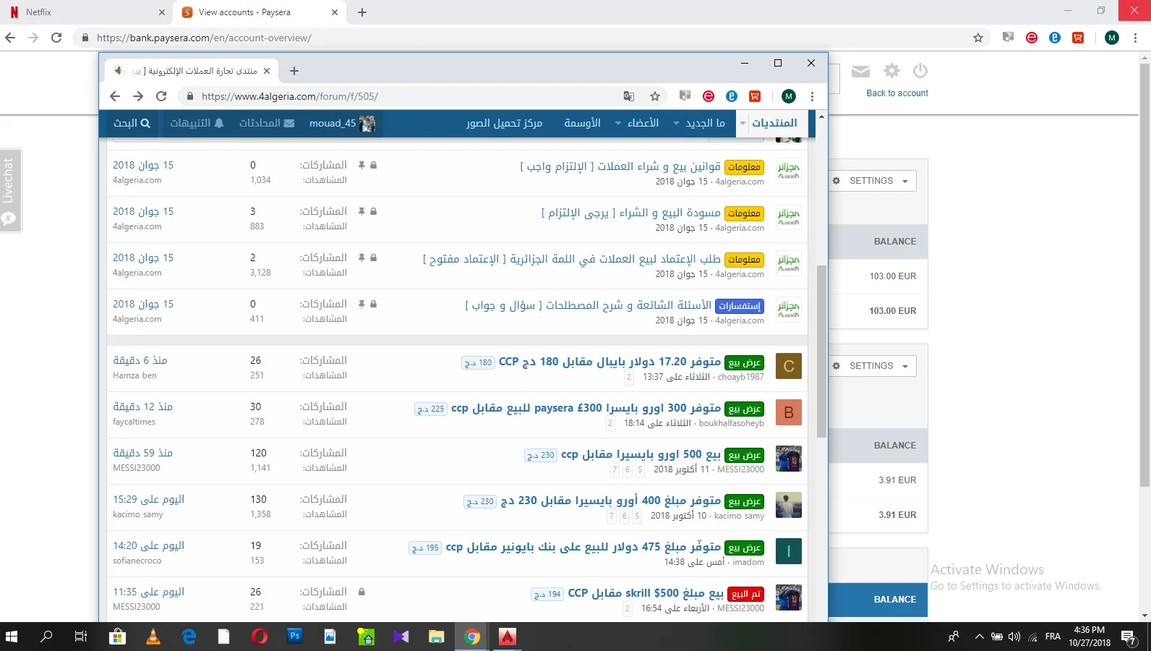Click the Paysera power logout icon
Image resolution: width=1151 pixels, height=651 pixels.
tap(920, 71)
